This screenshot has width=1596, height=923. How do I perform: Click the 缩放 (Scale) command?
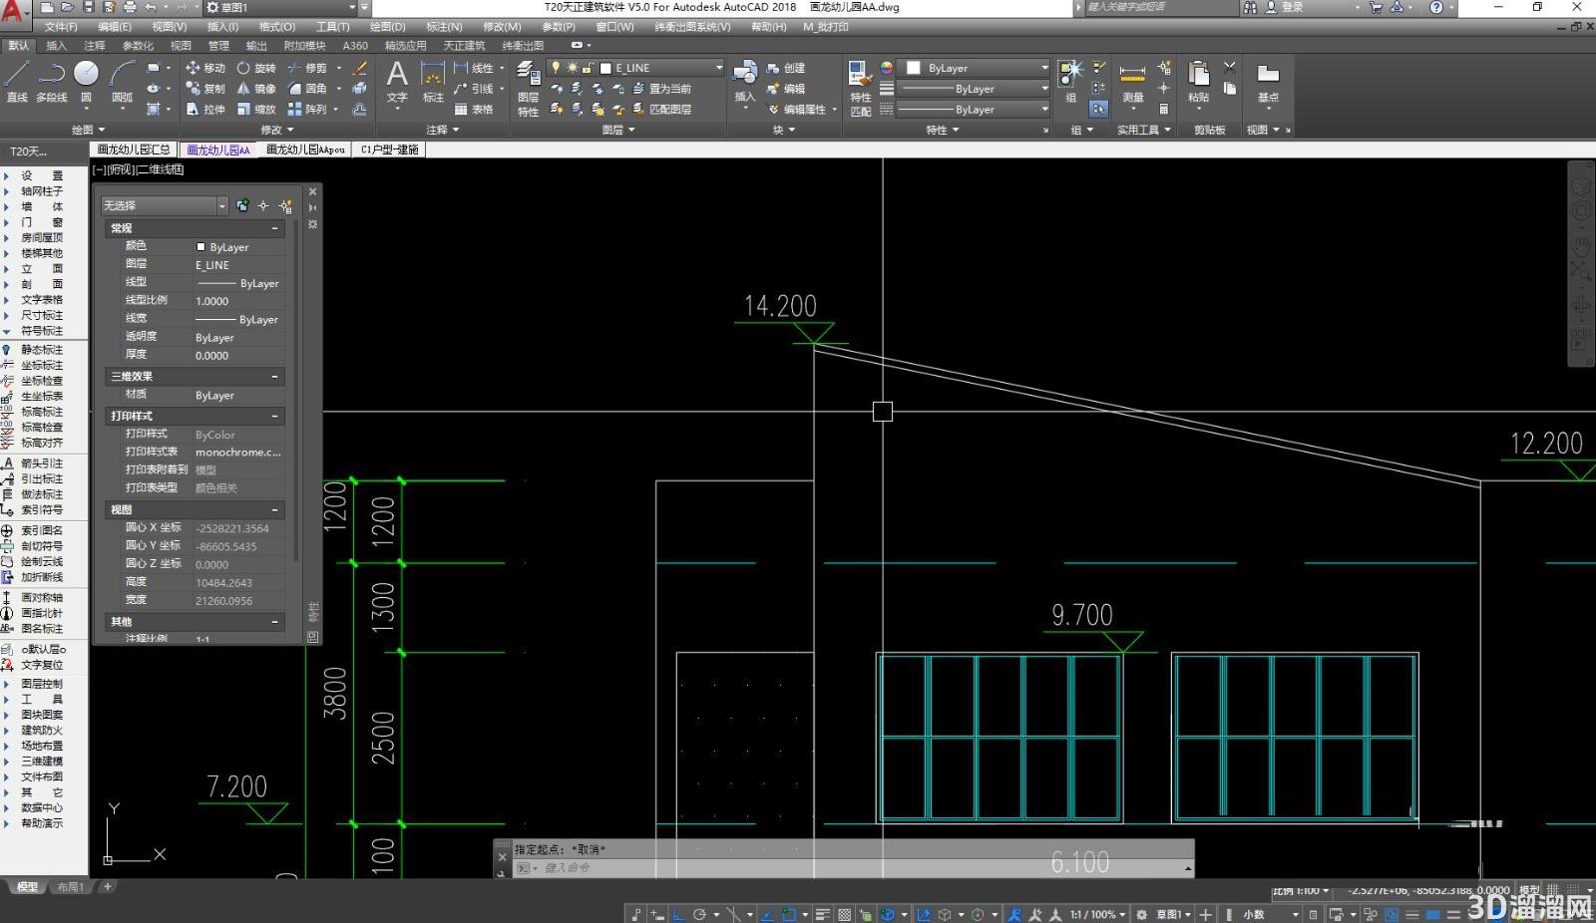pyautogui.click(x=256, y=110)
